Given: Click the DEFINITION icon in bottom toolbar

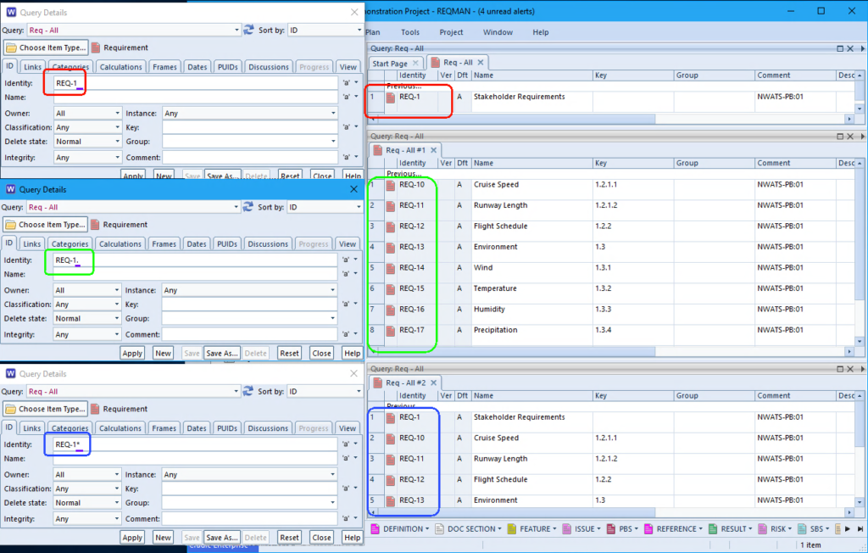Looking at the screenshot, I should [x=376, y=528].
